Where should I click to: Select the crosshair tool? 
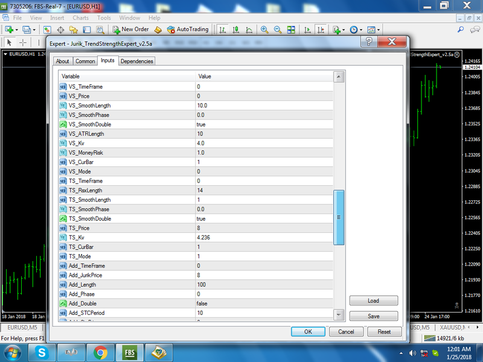pyautogui.click(x=23, y=42)
